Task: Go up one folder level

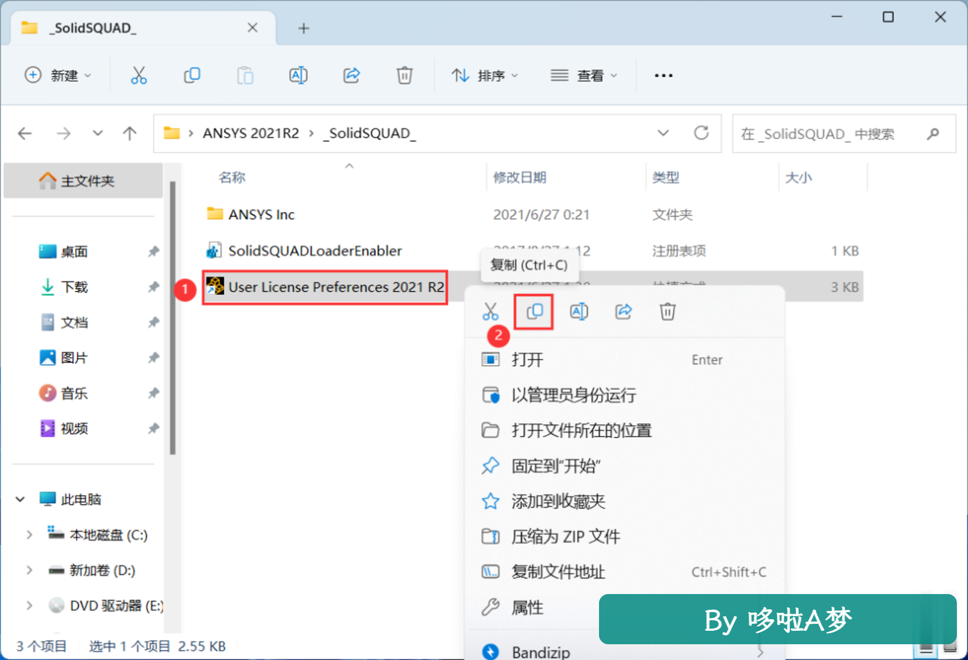Action: pos(130,134)
